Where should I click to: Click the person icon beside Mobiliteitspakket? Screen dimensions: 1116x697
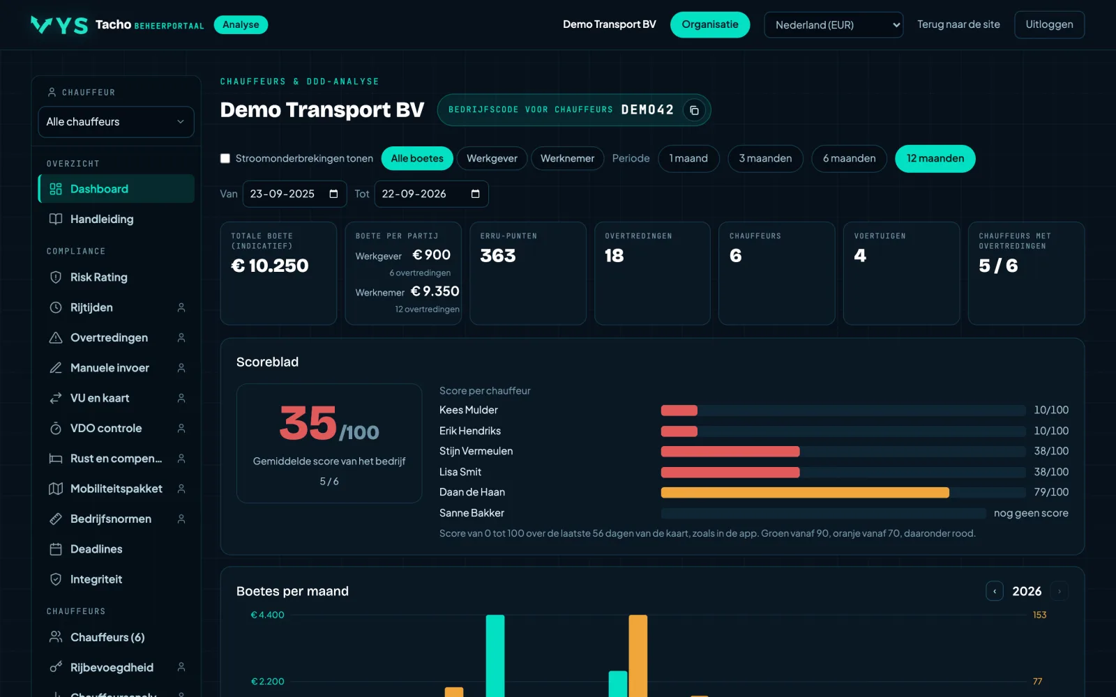pyautogui.click(x=181, y=489)
